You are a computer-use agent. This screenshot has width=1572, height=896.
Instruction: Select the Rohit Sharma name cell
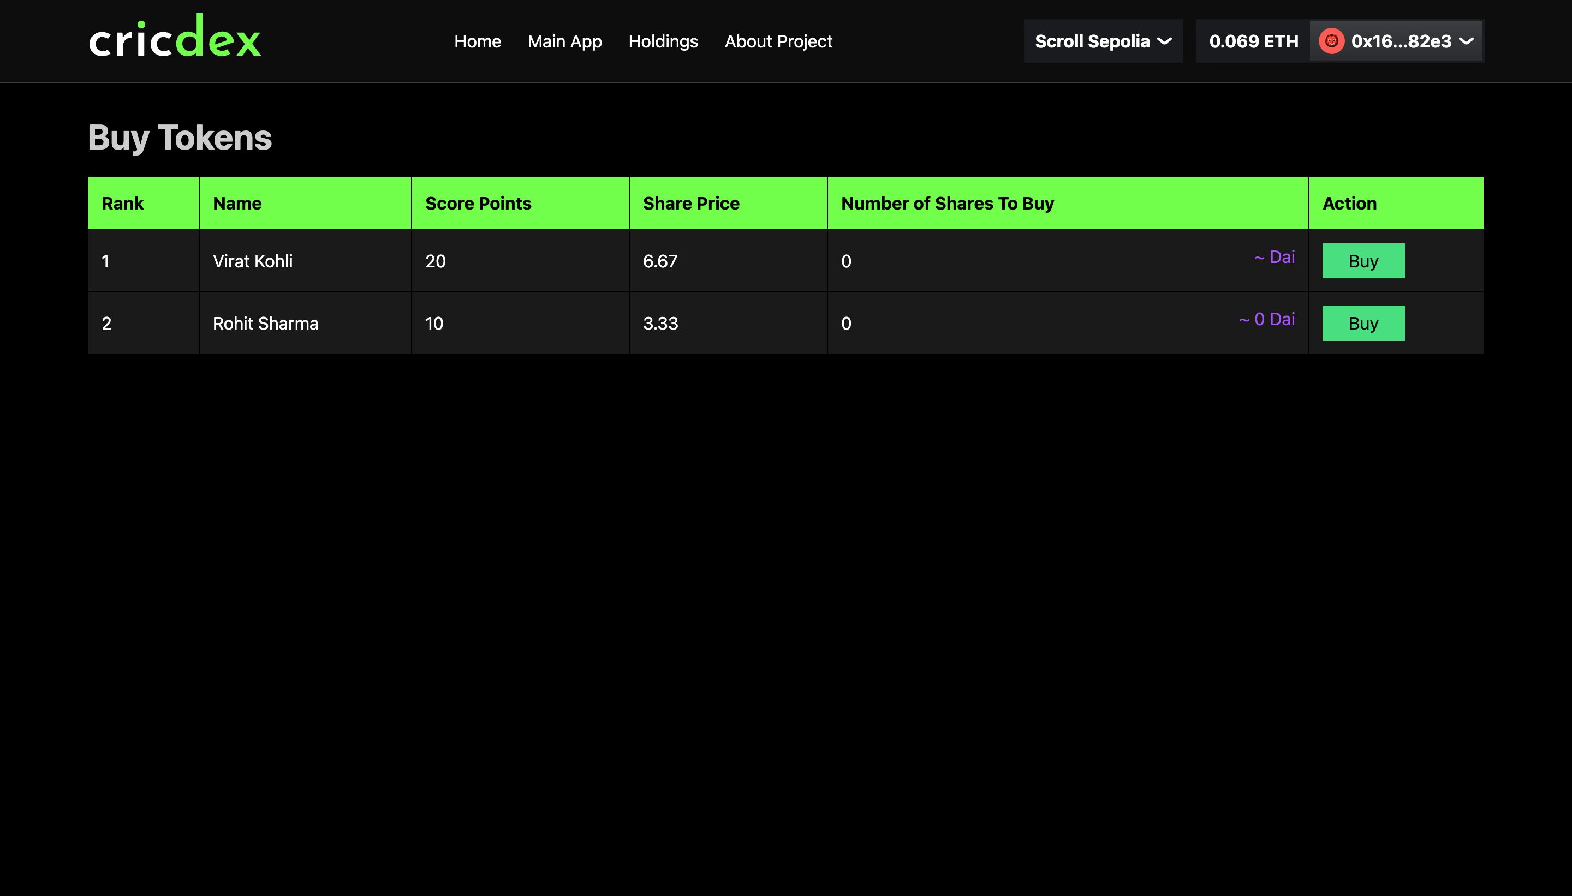click(305, 323)
